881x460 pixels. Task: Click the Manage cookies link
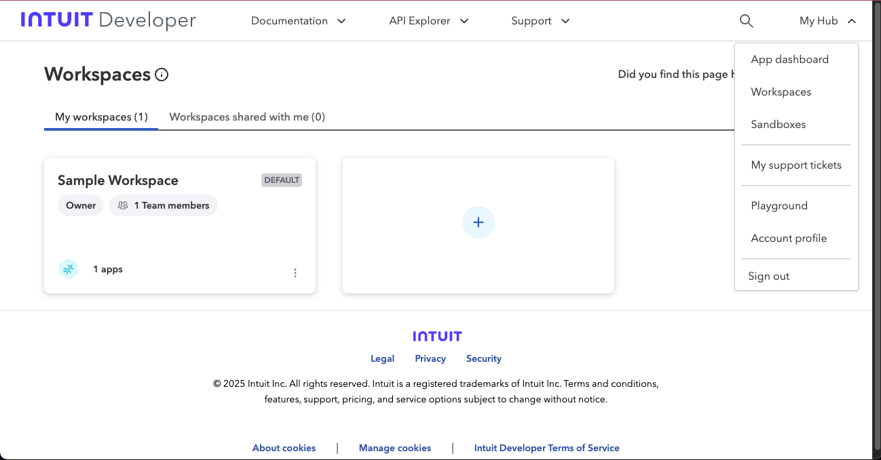[395, 448]
